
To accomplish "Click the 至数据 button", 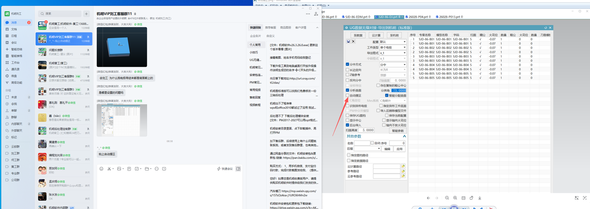I will 358,35.
